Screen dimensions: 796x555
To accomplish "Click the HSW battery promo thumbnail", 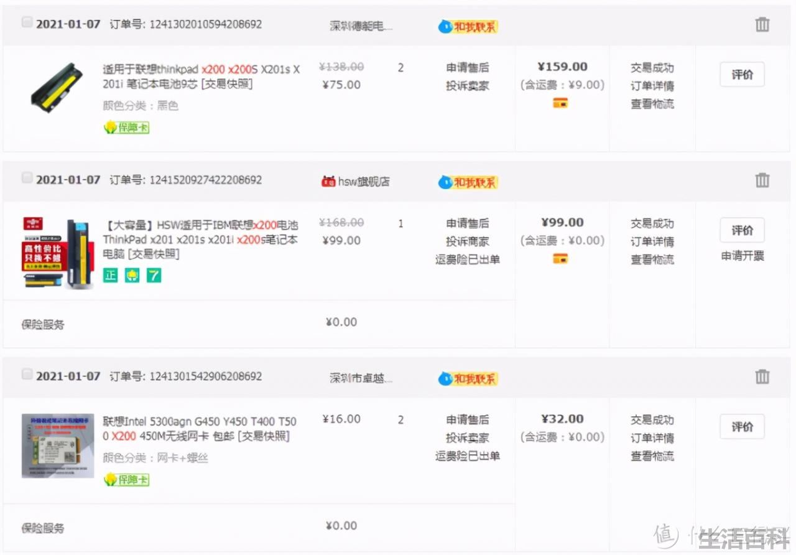I will point(58,253).
